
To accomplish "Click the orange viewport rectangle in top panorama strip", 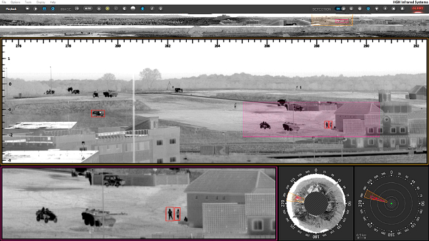I will [332, 20].
